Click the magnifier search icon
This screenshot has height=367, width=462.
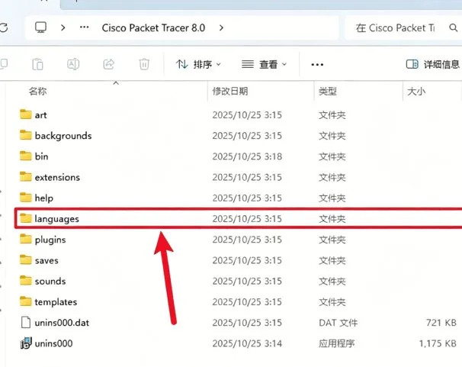(453, 27)
